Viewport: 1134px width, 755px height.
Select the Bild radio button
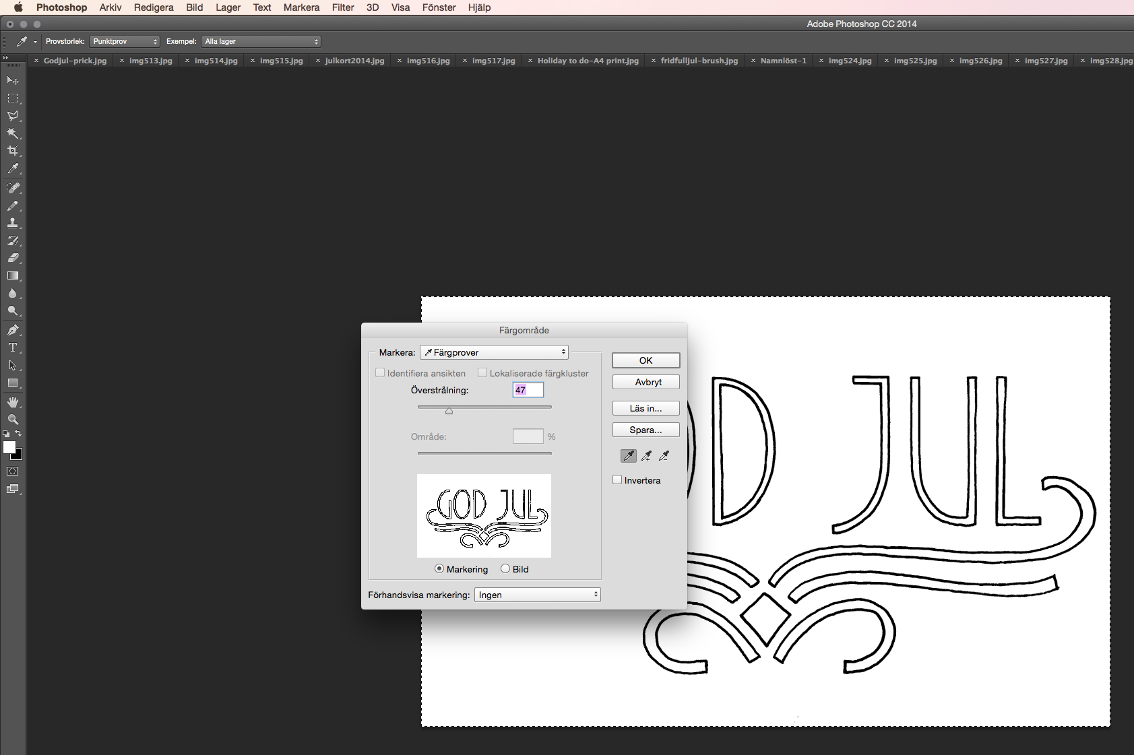[x=505, y=569]
